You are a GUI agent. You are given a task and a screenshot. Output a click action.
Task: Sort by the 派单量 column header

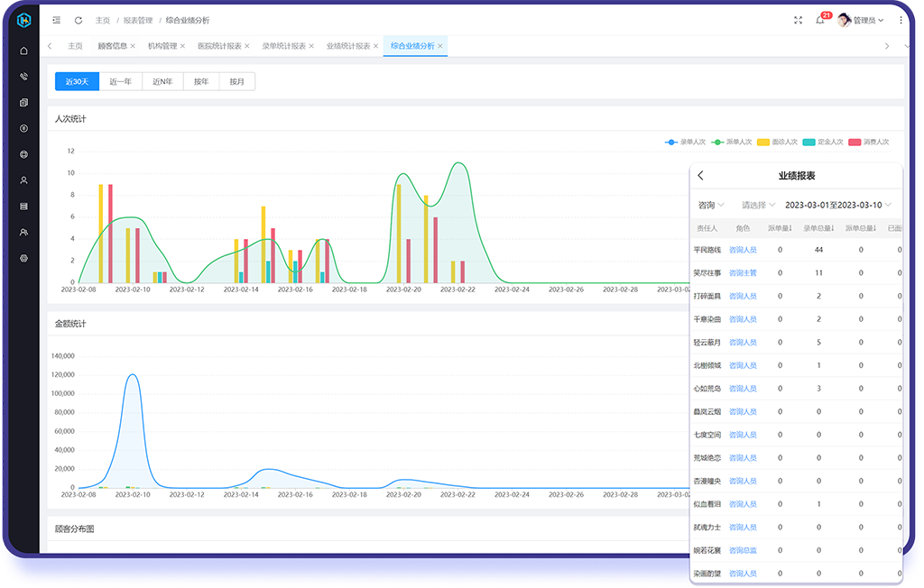(780, 228)
